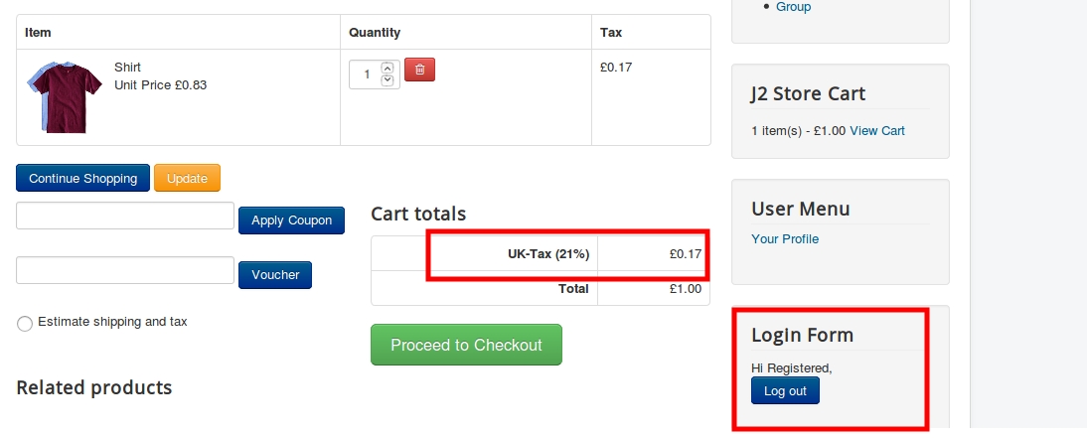Click the orange Update button
This screenshot has width=1087, height=438.
point(187,179)
